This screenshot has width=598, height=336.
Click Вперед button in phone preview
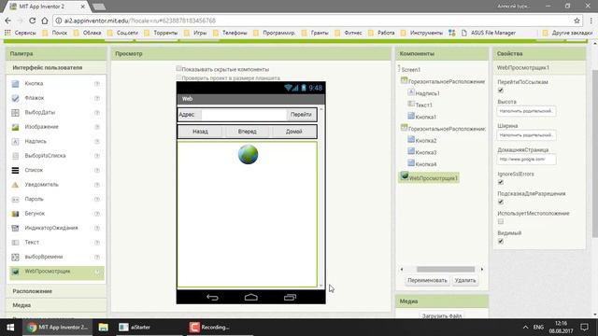247,132
